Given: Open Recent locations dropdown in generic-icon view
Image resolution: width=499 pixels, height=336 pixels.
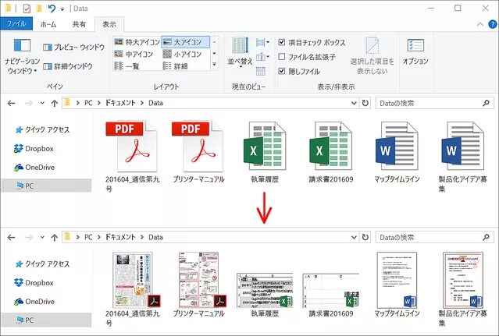Looking at the screenshot, I should click(x=42, y=103).
